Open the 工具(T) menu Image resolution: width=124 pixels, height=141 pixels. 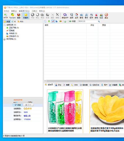coord(34,11)
